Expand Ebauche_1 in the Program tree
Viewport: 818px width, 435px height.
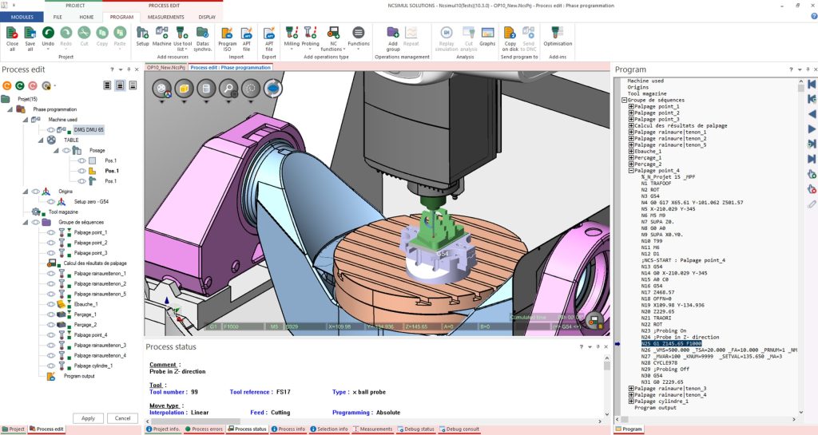pos(631,151)
